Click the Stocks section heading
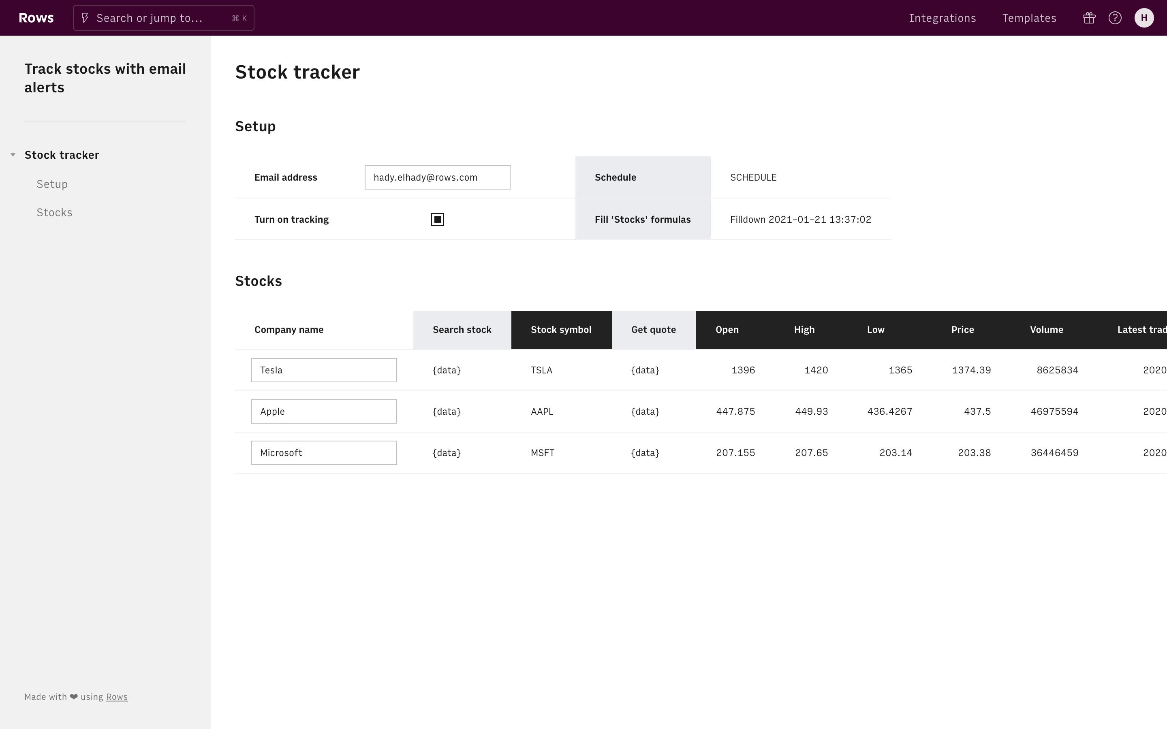Viewport: 1167px width, 729px height. tap(259, 281)
